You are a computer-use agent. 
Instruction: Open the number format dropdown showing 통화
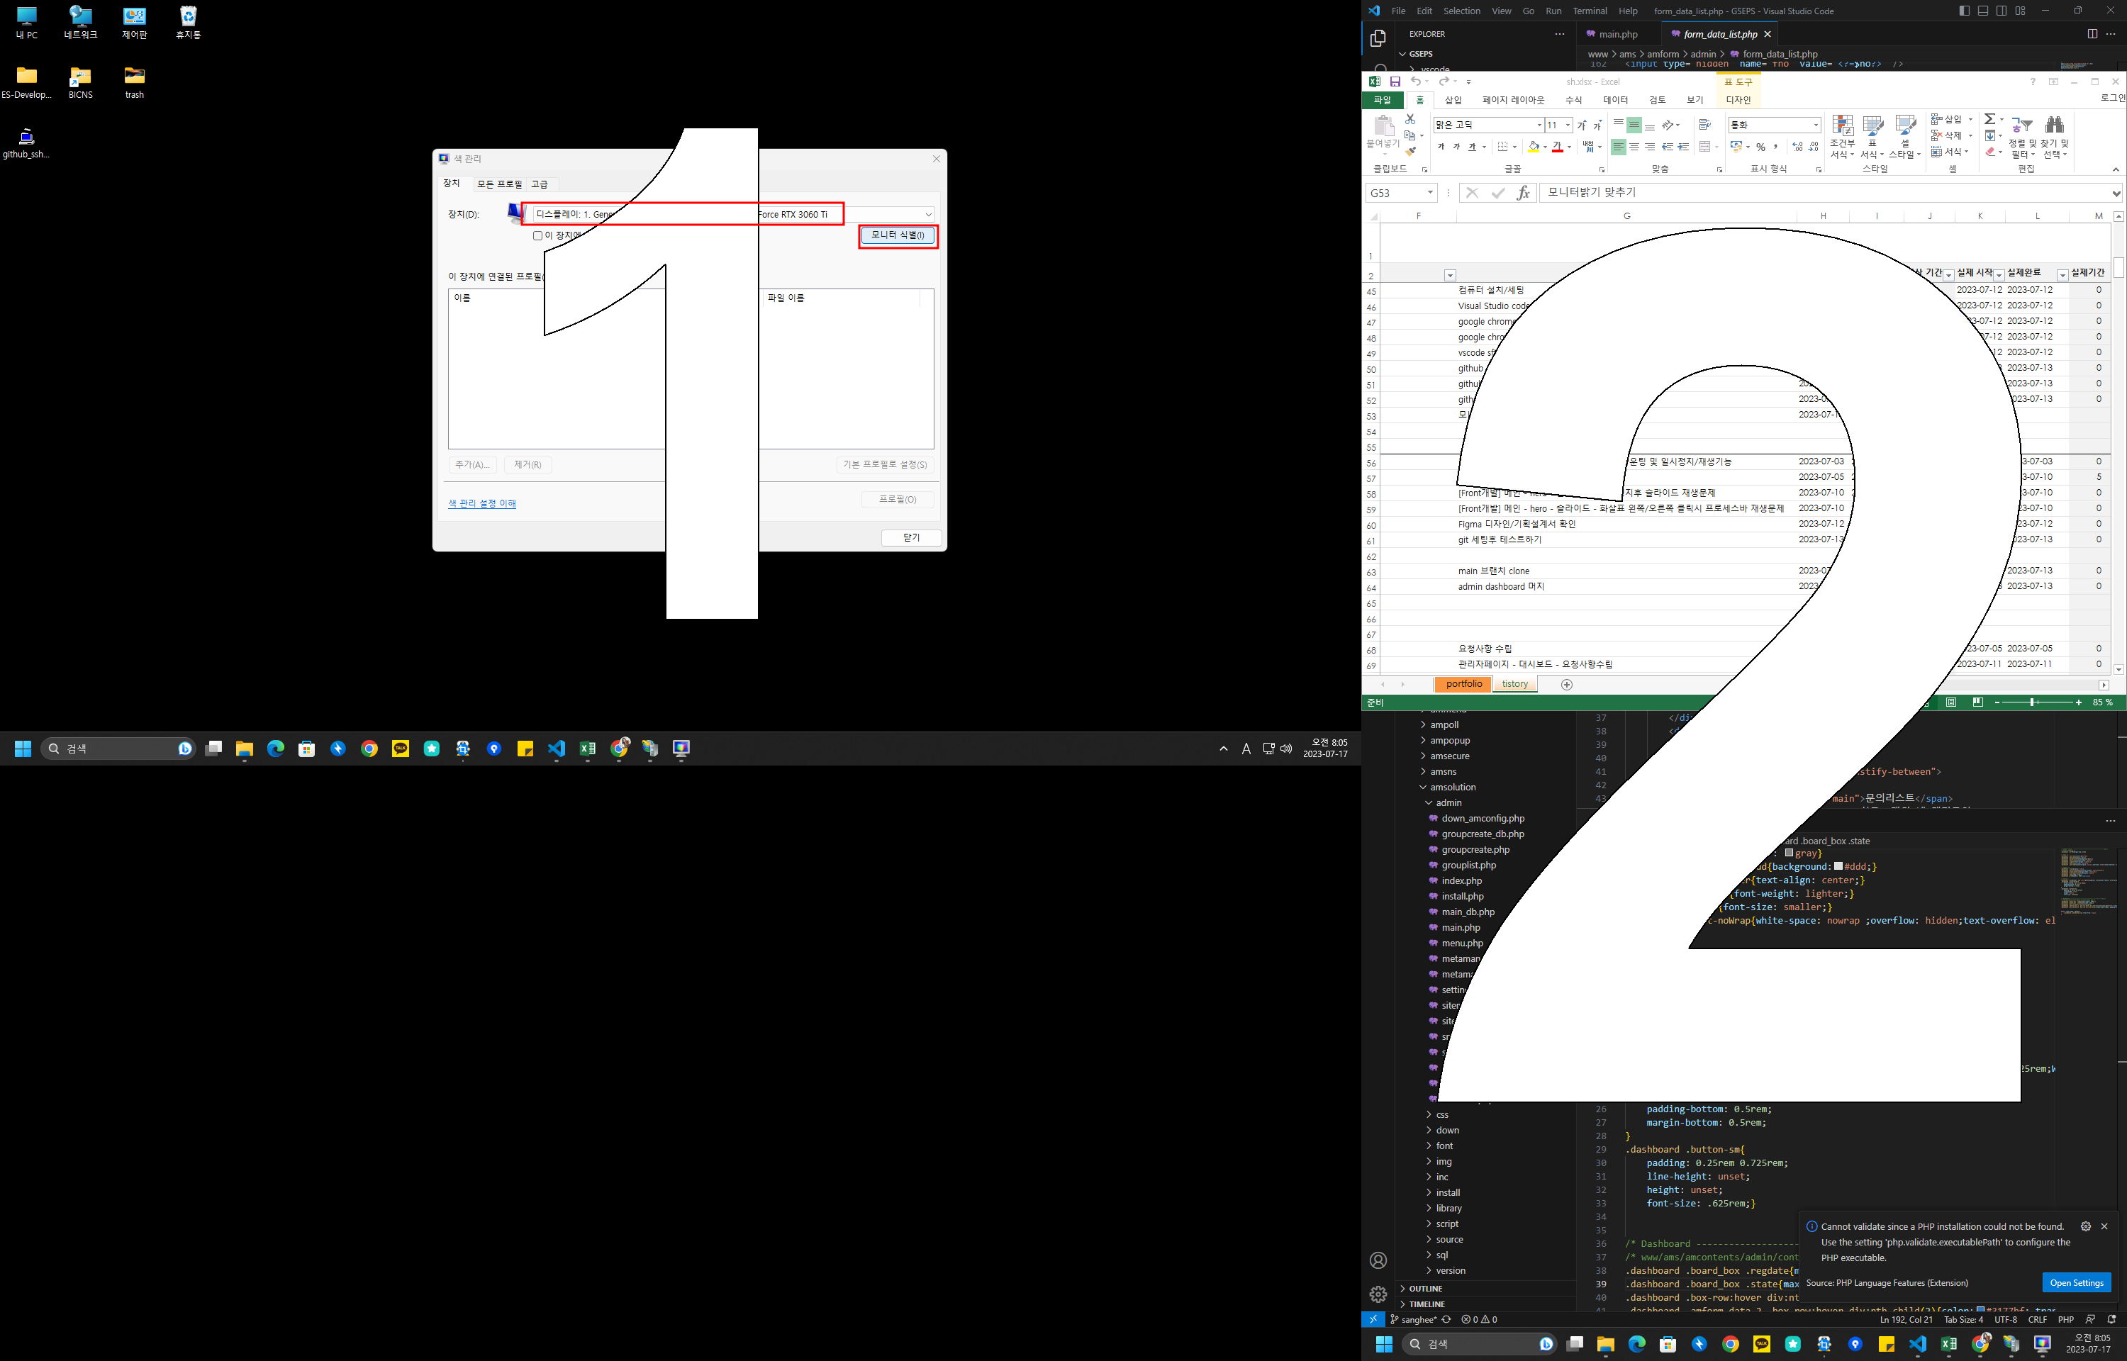point(1815,125)
